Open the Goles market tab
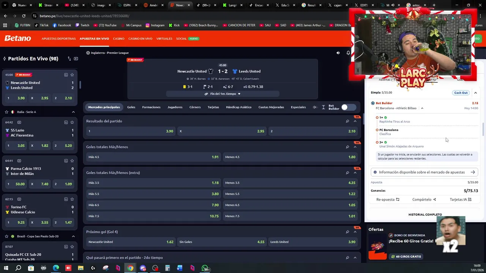Image resolution: width=486 pixels, height=273 pixels. click(131, 107)
